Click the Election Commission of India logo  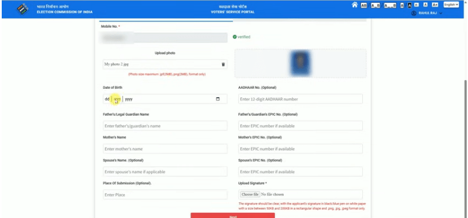23,9
